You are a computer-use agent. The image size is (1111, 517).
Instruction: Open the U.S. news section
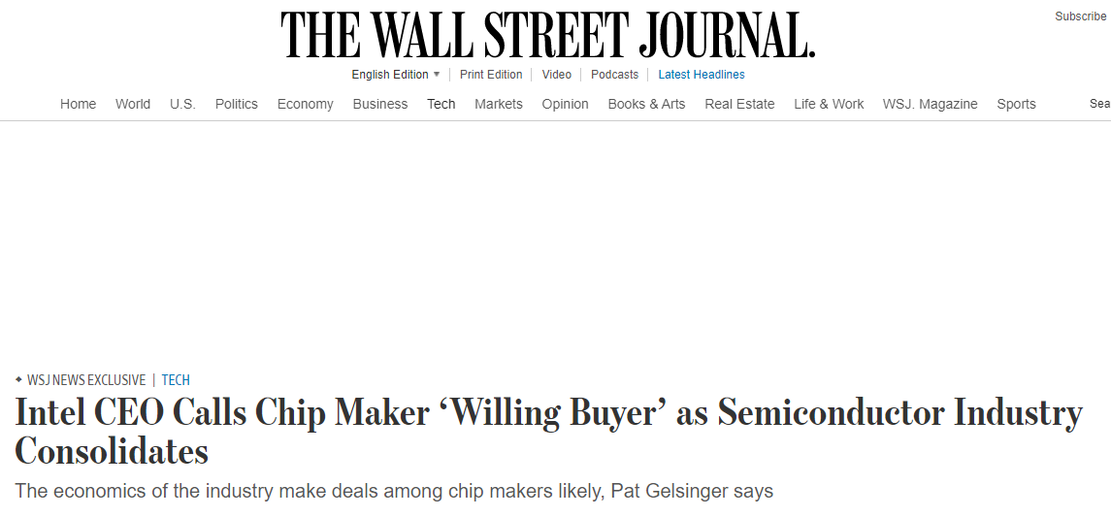click(x=182, y=104)
